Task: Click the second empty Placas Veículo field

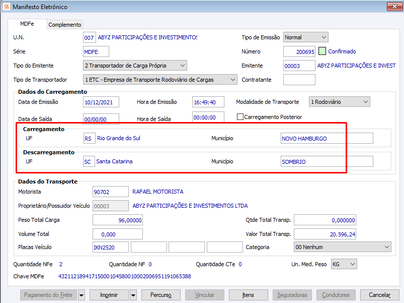Action: [148, 247]
